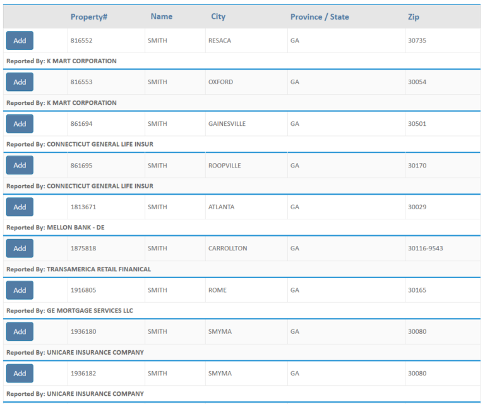Click Add for property 861694
Viewport: 485px width, 404px height.
(x=20, y=124)
